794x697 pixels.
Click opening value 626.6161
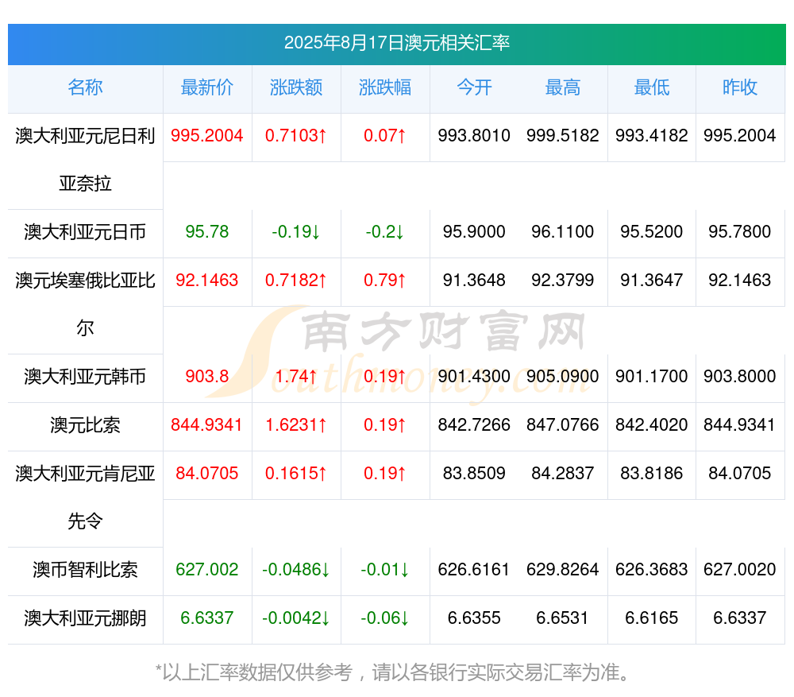pos(474,570)
